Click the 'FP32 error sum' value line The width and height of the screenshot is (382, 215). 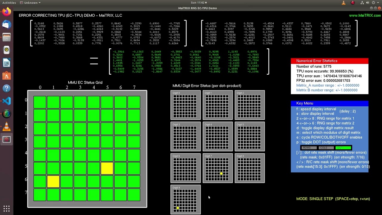pyautogui.click(x=323, y=81)
